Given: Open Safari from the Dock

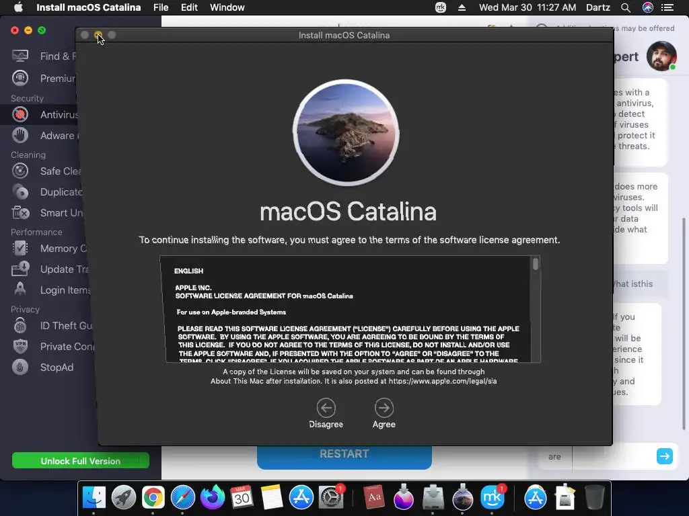Looking at the screenshot, I should (x=182, y=498).
